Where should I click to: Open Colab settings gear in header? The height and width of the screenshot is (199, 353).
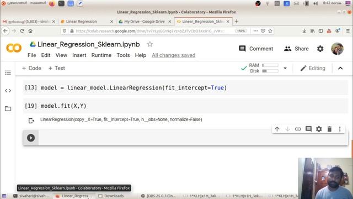320,49
